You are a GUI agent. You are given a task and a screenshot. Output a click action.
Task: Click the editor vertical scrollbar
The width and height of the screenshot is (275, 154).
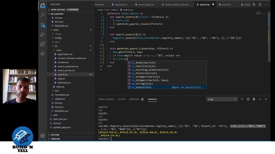tap(269, 37)
